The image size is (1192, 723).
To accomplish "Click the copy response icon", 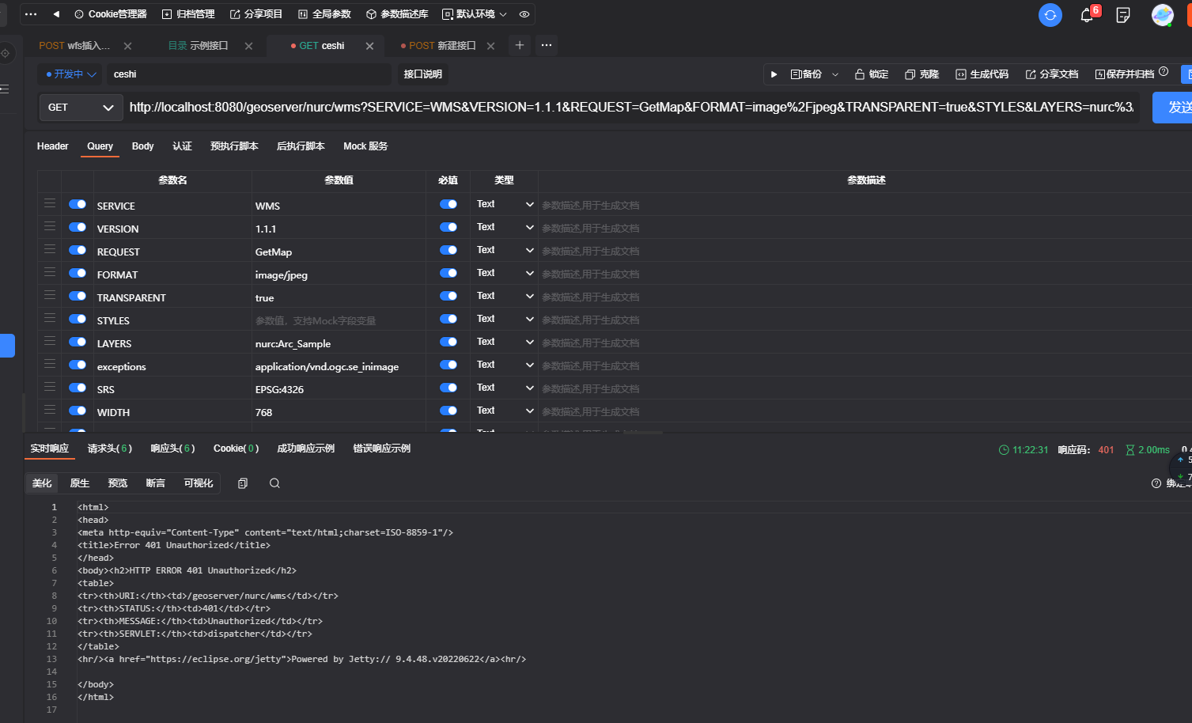I will click(243, 483).
